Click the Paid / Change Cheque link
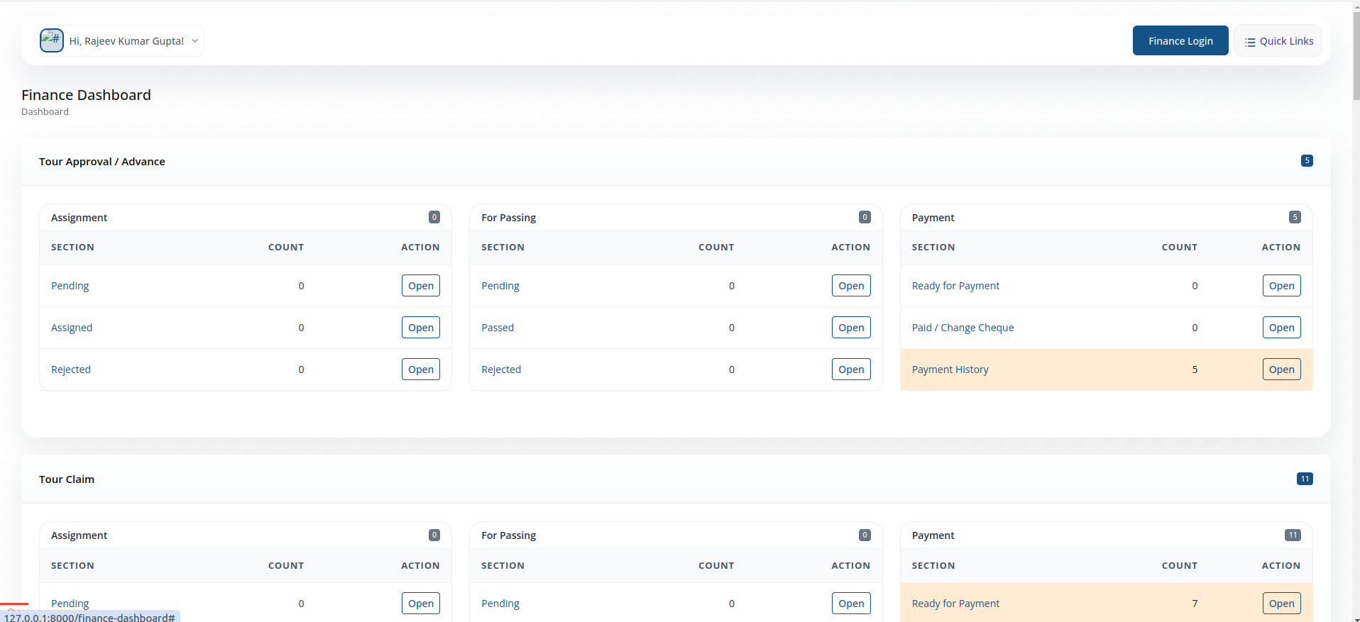Screen dimensions: 1360x622 (x=963, y=328)
